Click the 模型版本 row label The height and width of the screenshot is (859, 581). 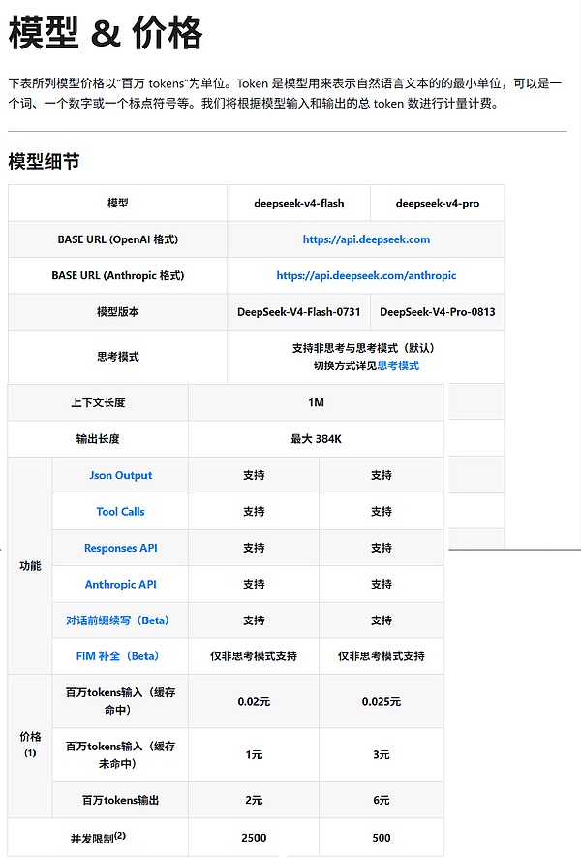pyautogui.click(x=117, y=312)
